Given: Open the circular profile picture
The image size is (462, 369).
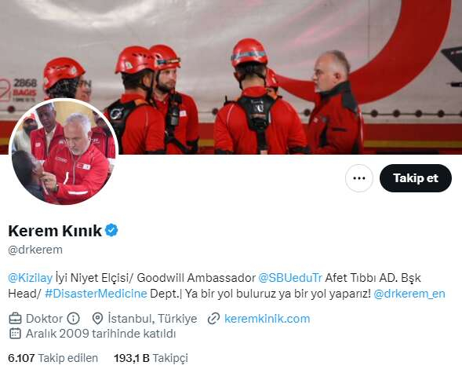Looking at the screenshot, I should (64, 152).
